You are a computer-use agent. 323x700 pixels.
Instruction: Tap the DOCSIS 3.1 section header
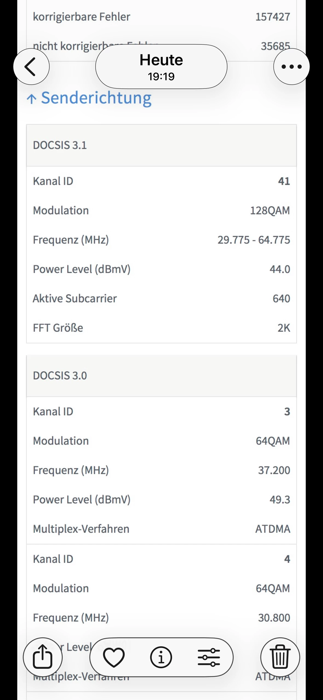point(60,145)
